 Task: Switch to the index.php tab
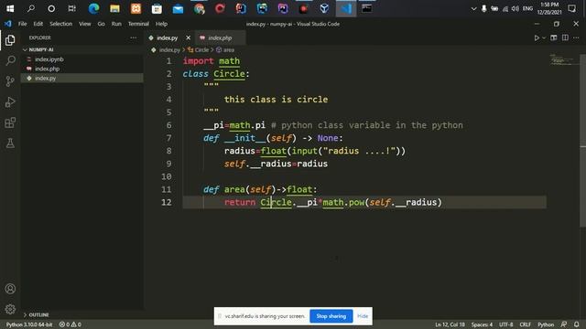(x=220, y=37)
